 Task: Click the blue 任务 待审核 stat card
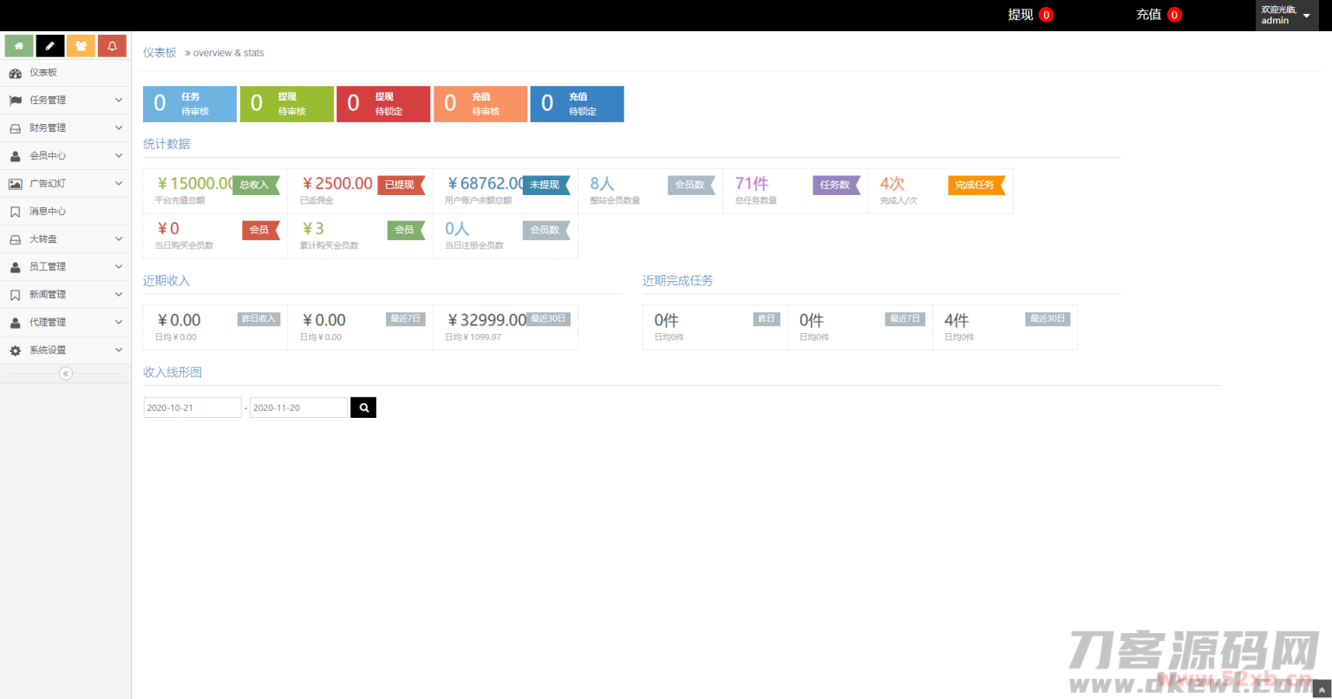coord(189,103)
